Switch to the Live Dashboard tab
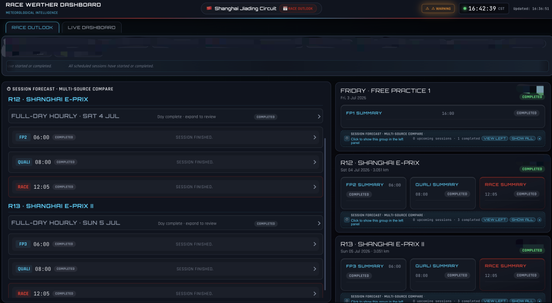552x303 pixels. point(91,28)
